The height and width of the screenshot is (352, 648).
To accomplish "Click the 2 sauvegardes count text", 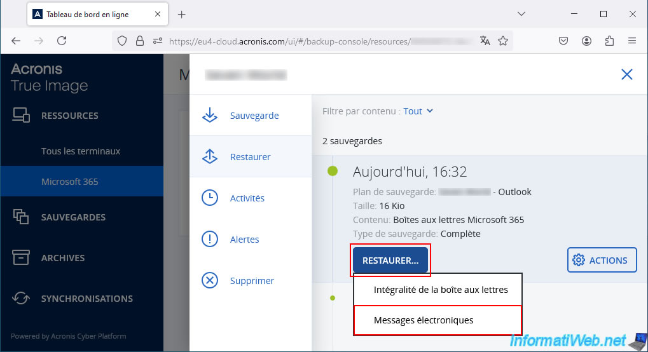I will pyautogui.click(x=352, y=141).
